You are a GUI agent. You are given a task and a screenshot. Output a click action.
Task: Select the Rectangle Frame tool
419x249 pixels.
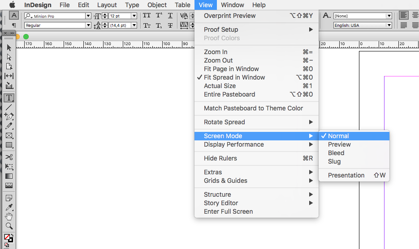[9, 136]
